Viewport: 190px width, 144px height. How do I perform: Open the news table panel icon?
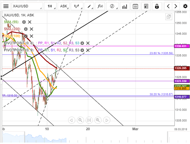(x=146, y=6)
